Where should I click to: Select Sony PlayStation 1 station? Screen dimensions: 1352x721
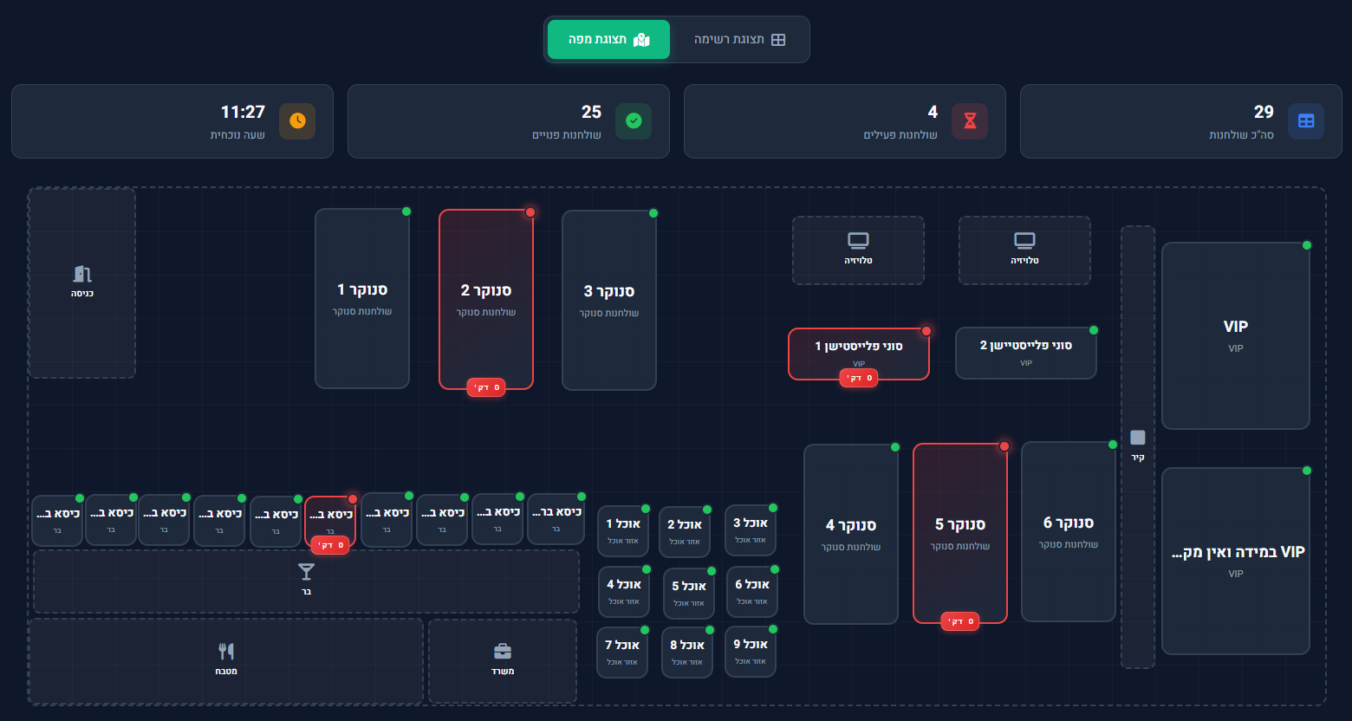[x=858, y=351]
